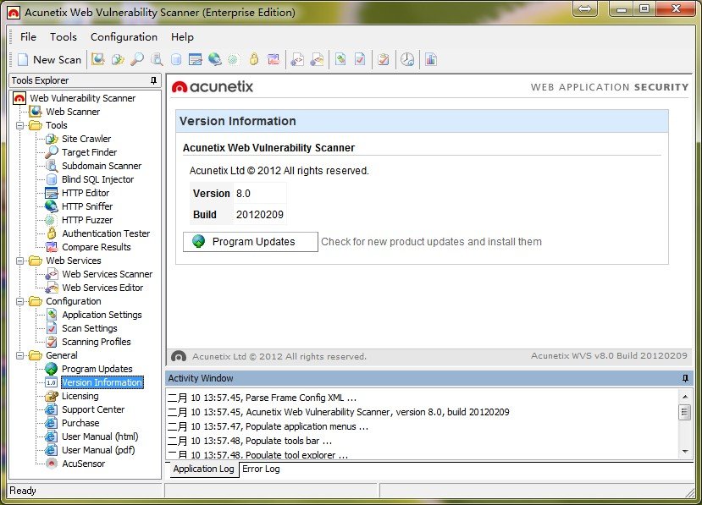Toggle the Tools Explorer pin
Image resolution: width=702 pixels, height=505 pixels.
(x=153, y=80)
